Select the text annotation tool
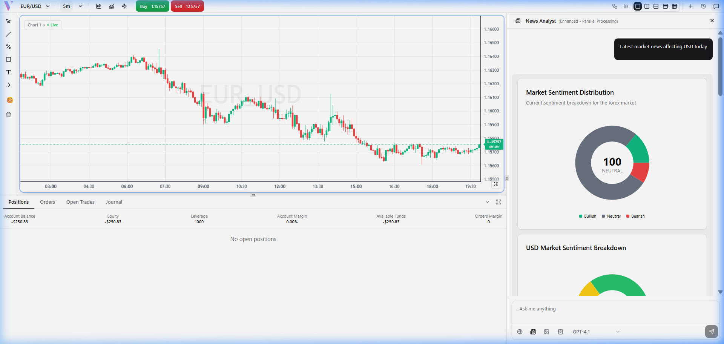The image size is (724, 344). point(8,72)
